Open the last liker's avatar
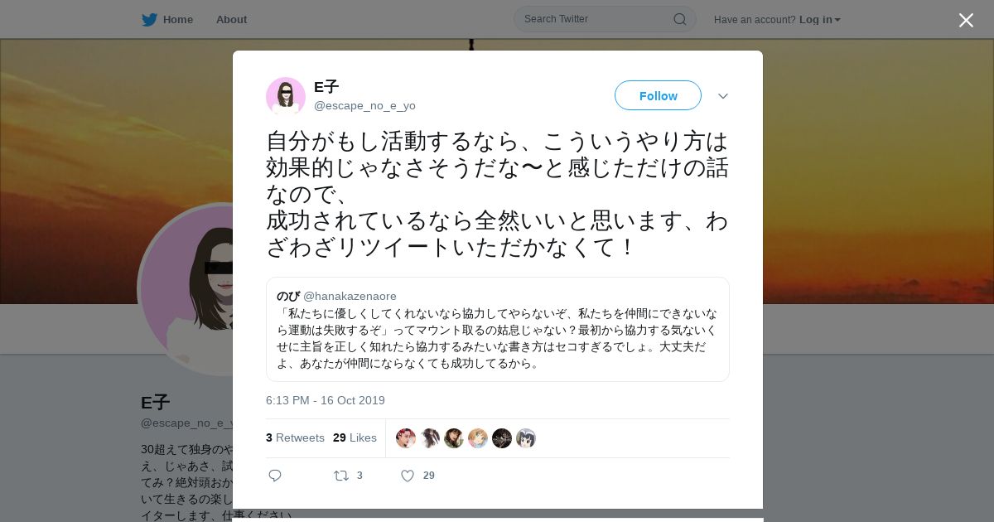 pos(526,438)
